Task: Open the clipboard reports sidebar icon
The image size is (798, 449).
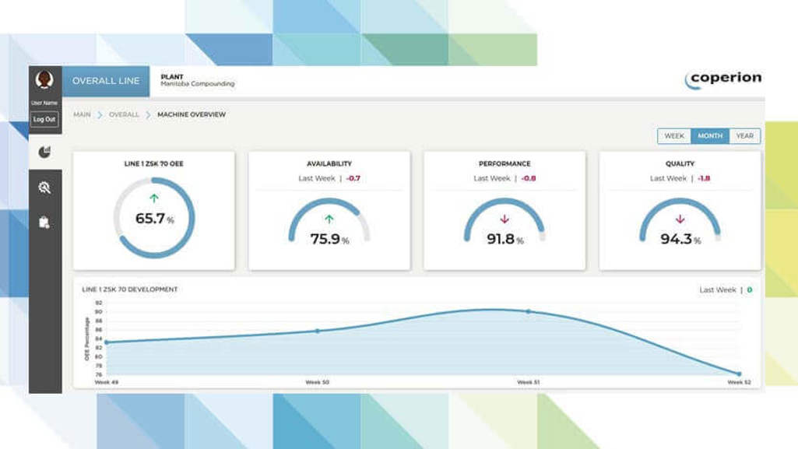Action: (44, 223)
